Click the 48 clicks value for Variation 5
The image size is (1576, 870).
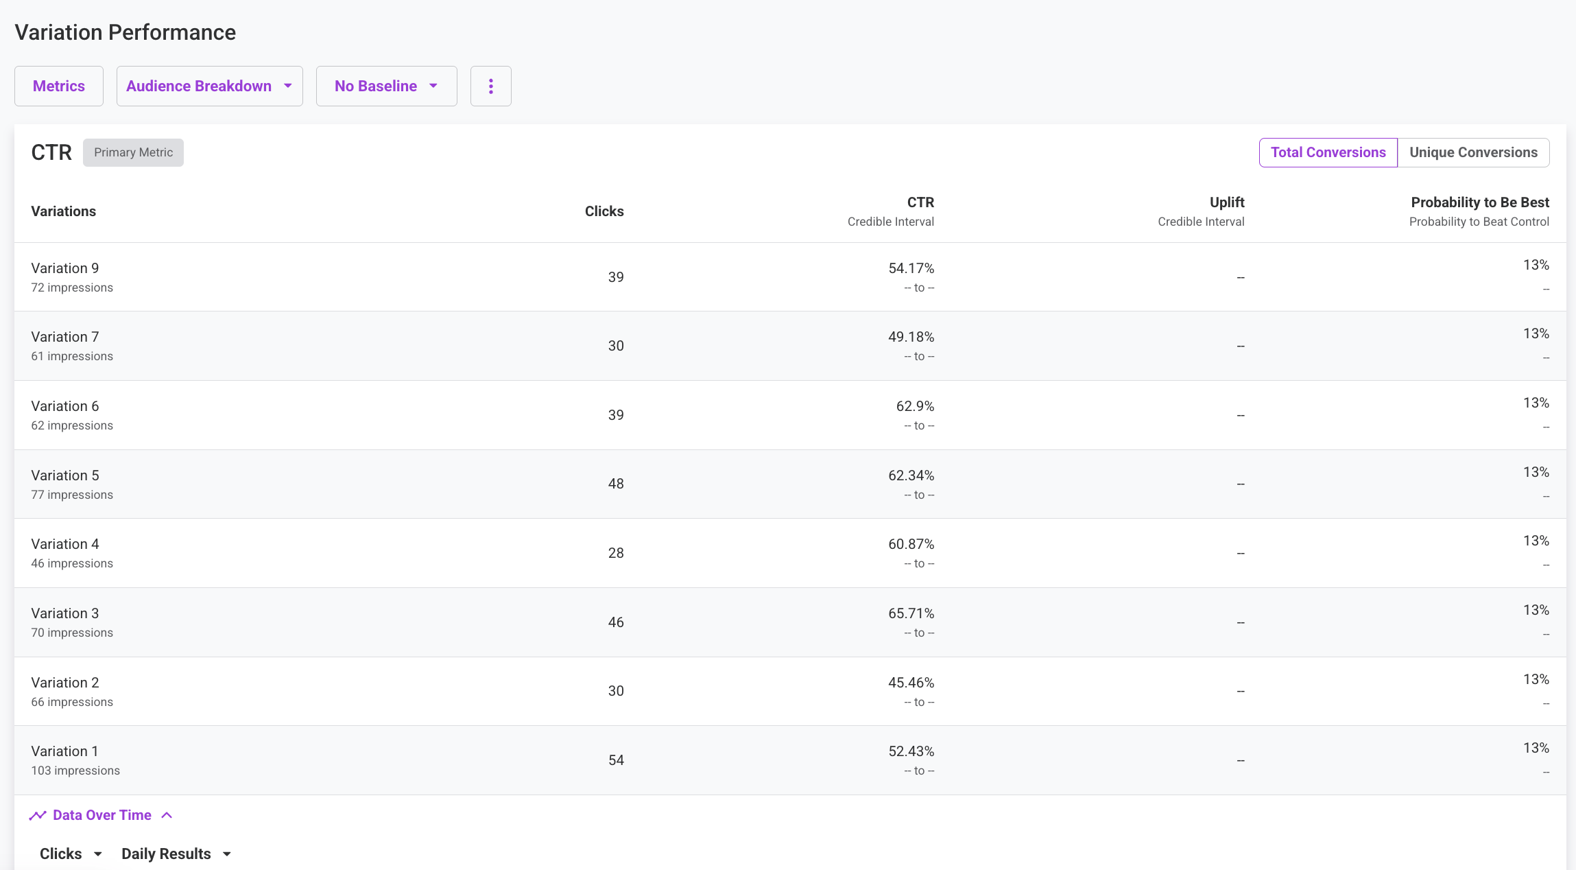616,484
